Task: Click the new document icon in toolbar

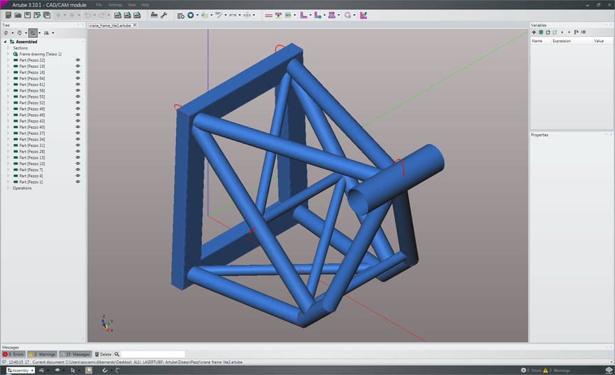Action: tap(8, 15)
